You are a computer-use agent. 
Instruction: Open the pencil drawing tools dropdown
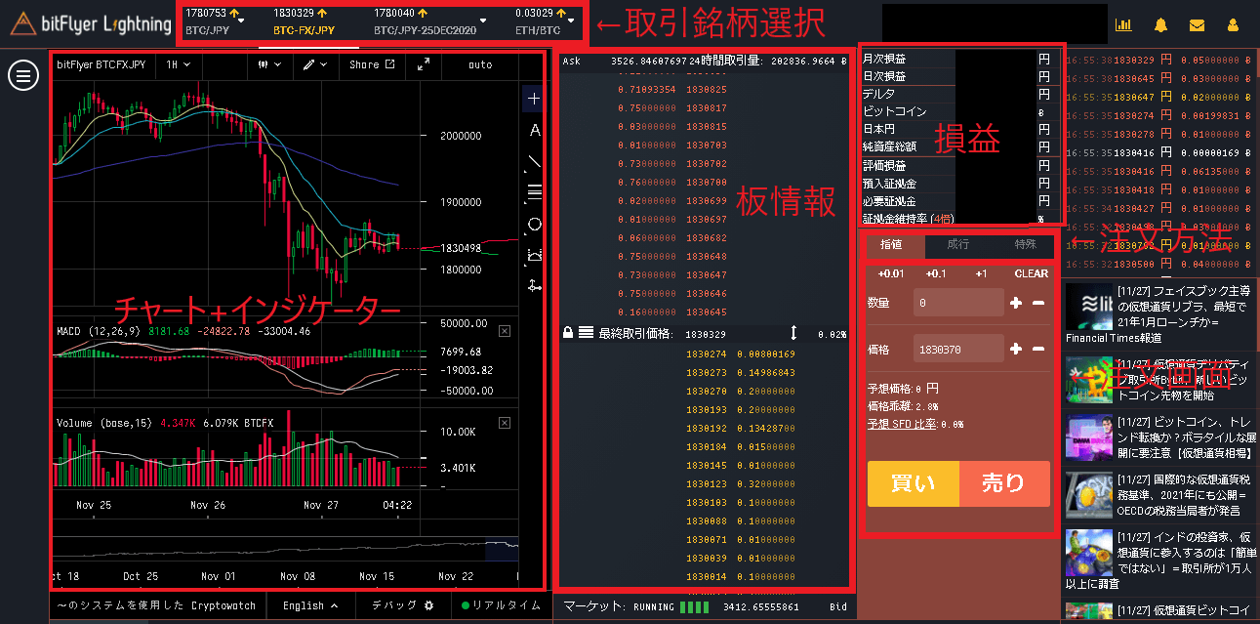(x=314, y=64)
